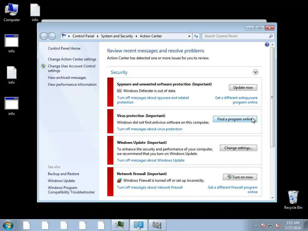The width and height of the screenshot is (308, 231).
Task: Click the scrollbar up arrow
Action: pyautogui.click(x=272, y=45)
